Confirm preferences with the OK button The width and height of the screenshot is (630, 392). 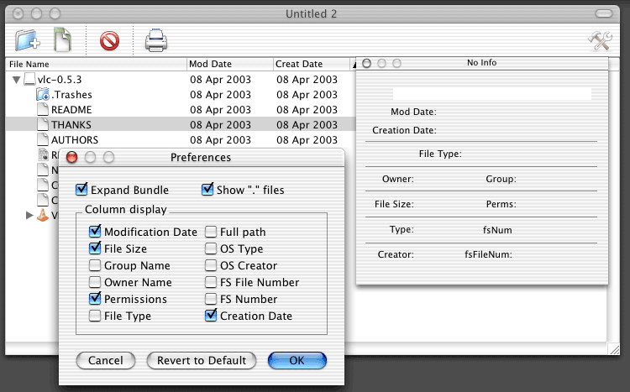pyautogui.click(x=297, y=360)
